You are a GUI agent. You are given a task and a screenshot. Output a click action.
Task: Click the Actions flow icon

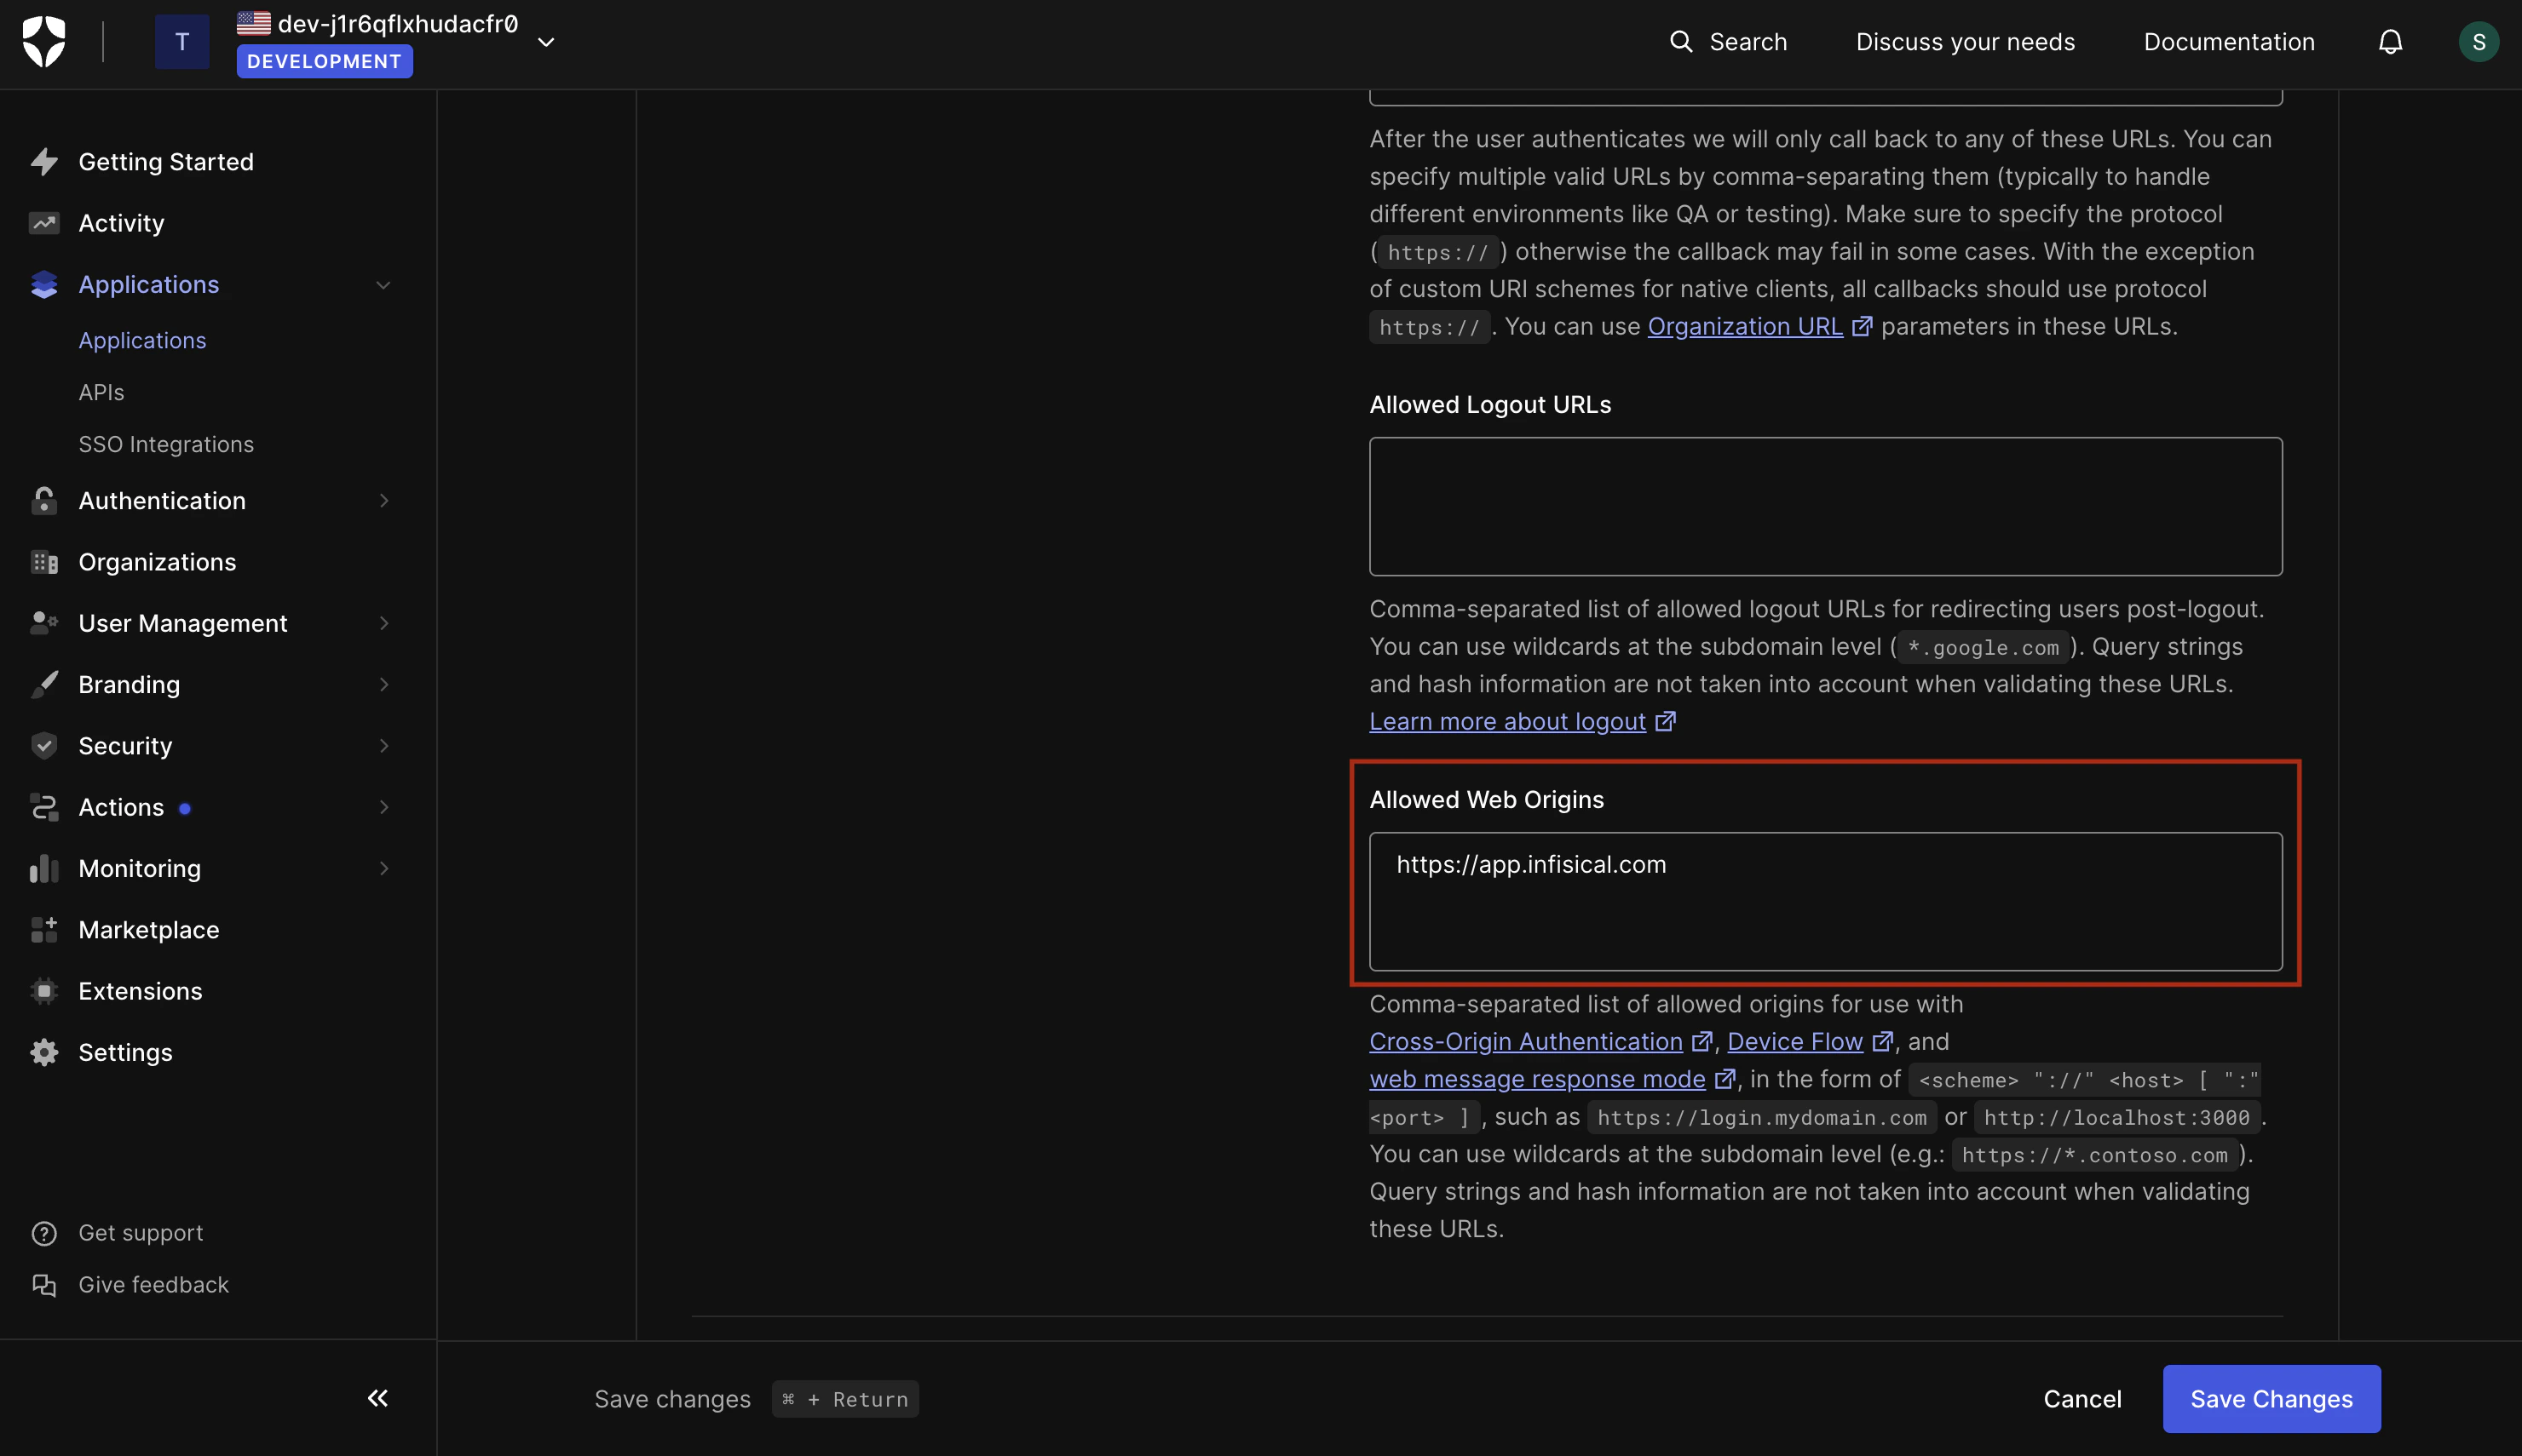44,807
